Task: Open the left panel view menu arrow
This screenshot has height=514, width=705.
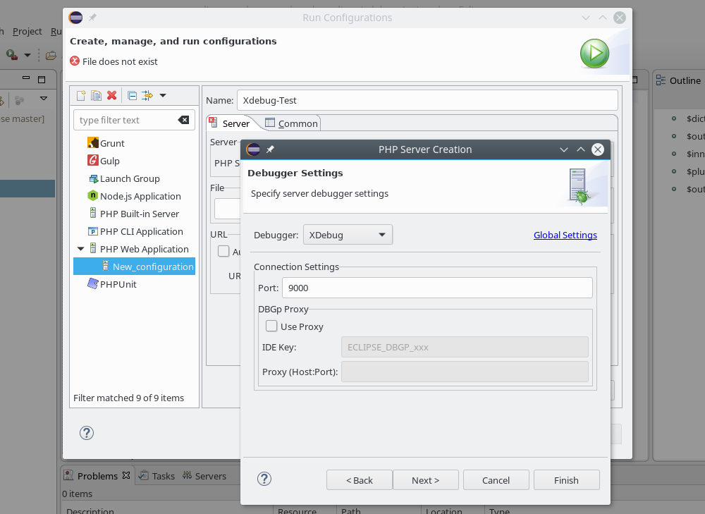Action: tap(44, 98)
